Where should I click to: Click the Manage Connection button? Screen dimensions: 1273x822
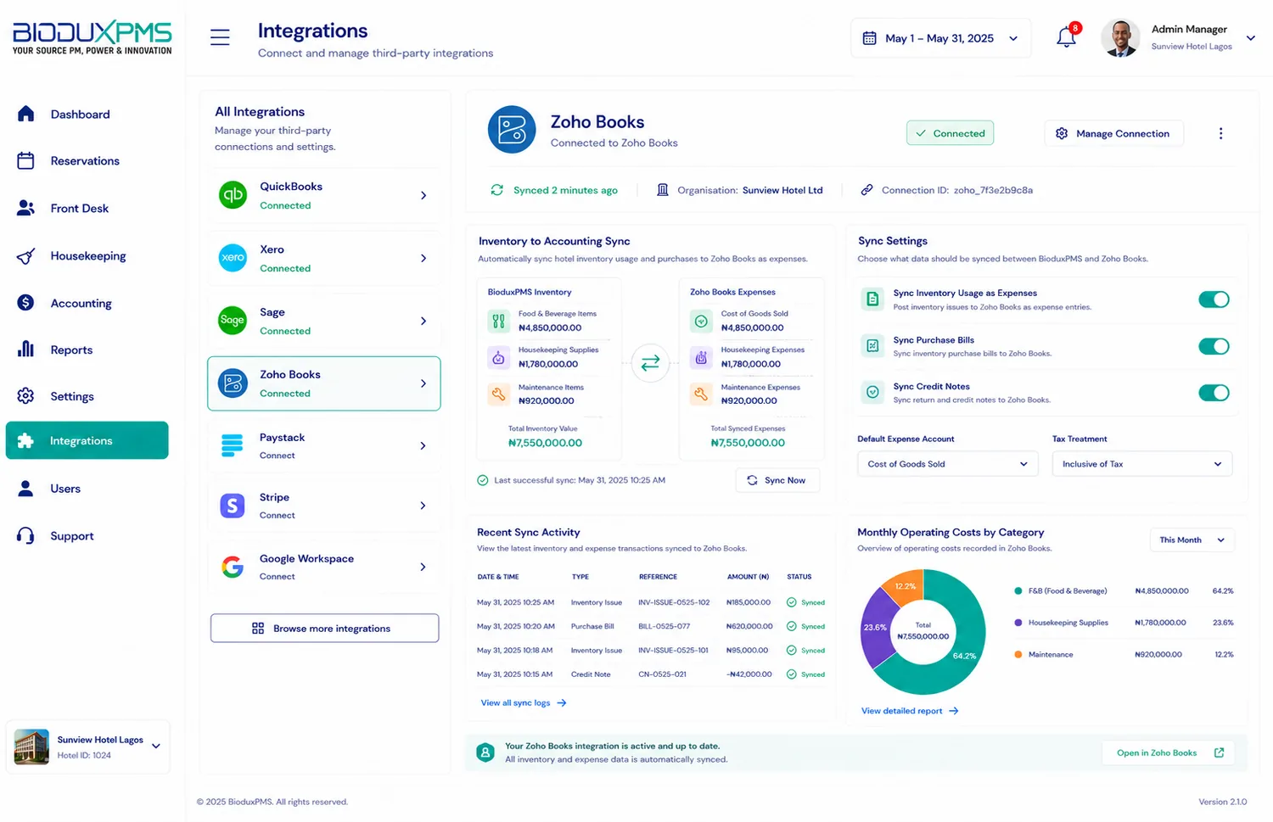pos(1113,133)
